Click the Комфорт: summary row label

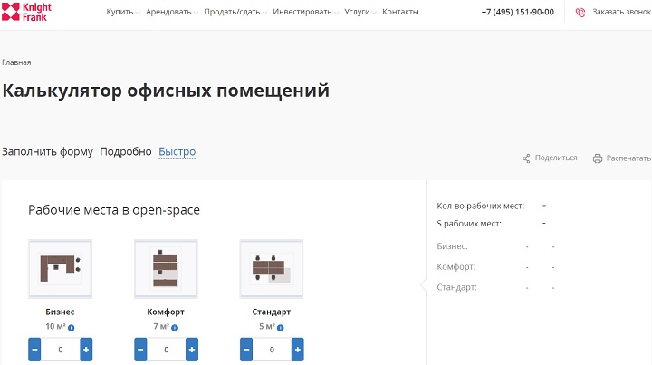(x=456, y=267)
